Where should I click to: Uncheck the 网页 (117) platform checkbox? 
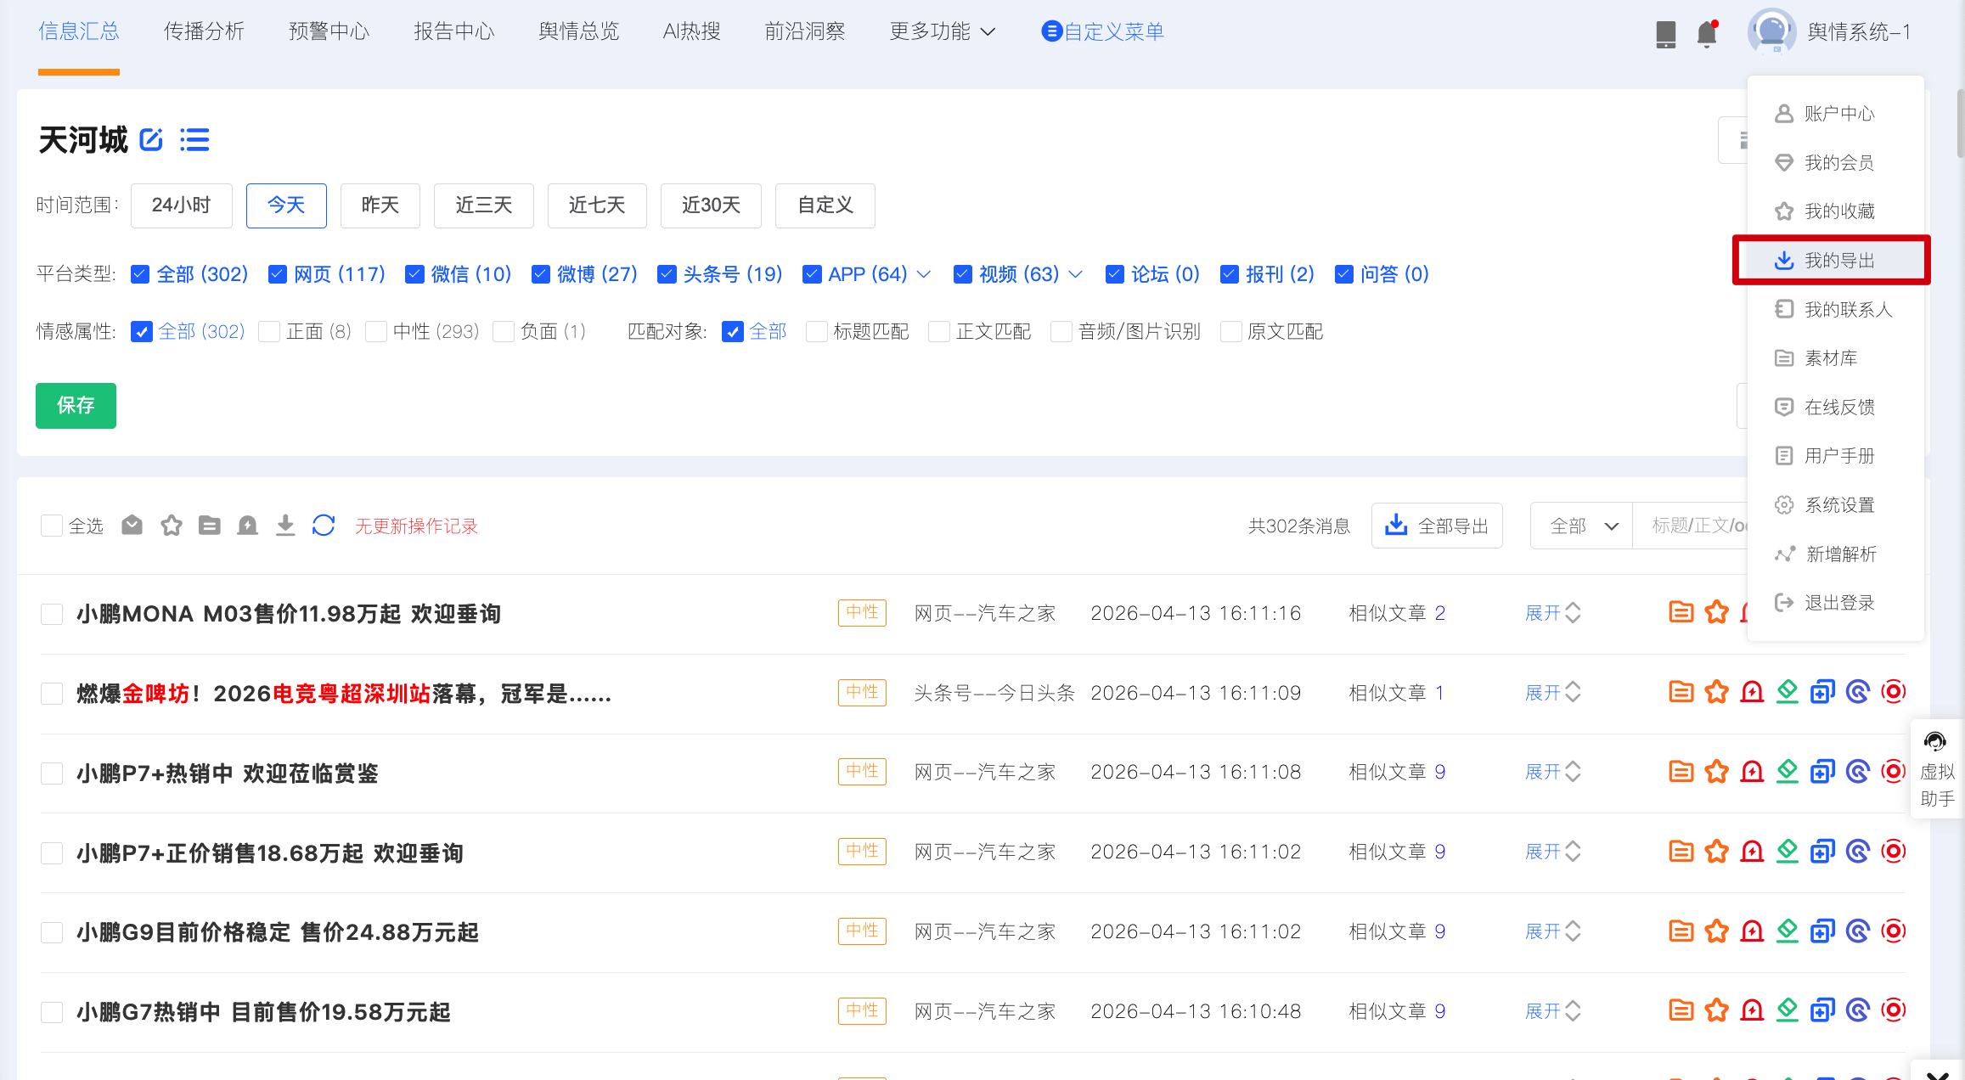tap(277, 274)
